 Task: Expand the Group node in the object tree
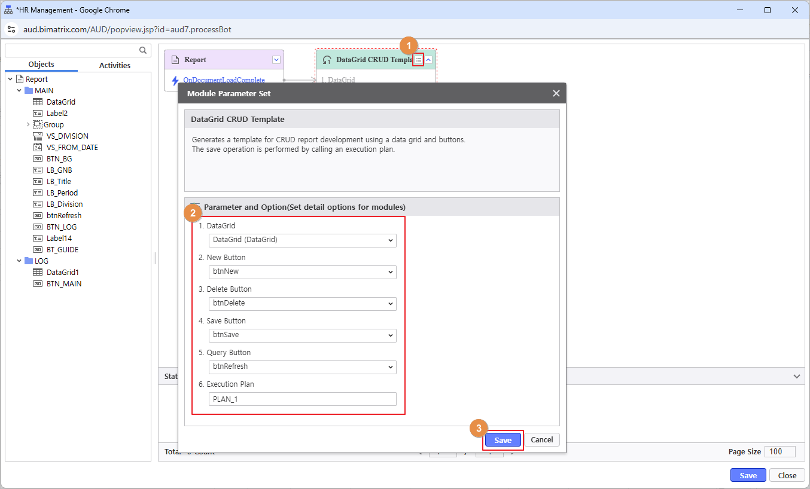[x=28, y=125]
